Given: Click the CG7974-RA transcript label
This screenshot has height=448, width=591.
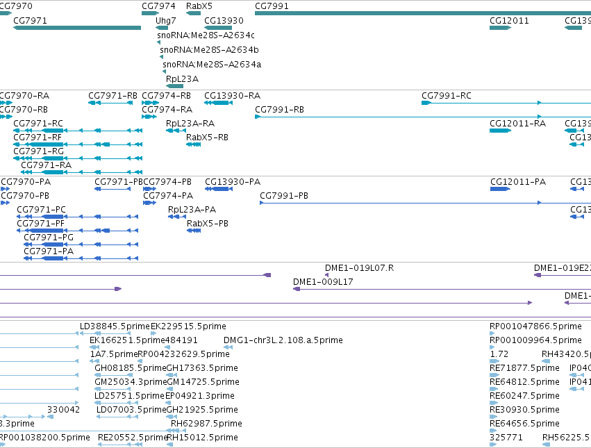Looking at the screenshot, I should [x=167, y=110].
